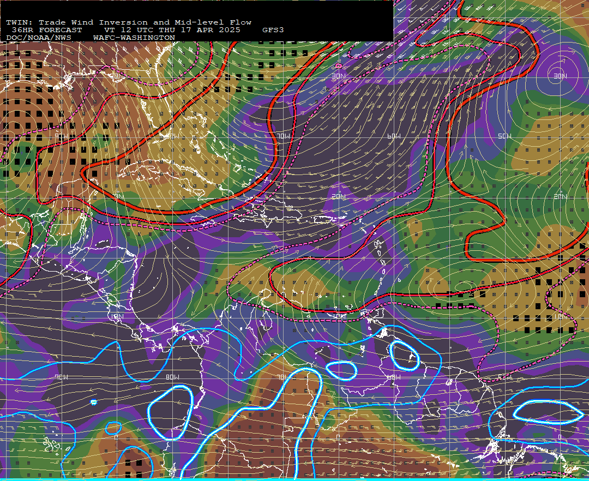The width and height of the screenshot is (589, 481).
Task: Select the "GFS3" model label
Action: (x=273, y=30)
